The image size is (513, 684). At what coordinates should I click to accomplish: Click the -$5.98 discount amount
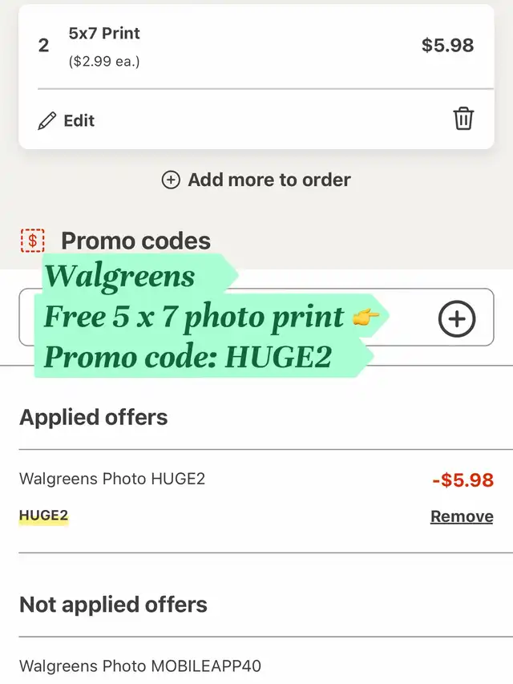[463, 480]
